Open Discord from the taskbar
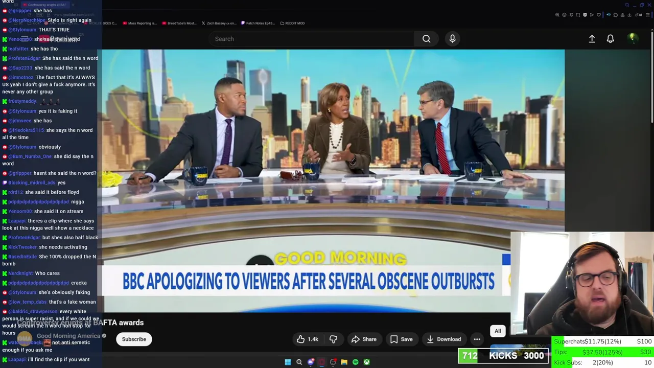The height and width of the screenshot is (368, 654). [311, 362]
